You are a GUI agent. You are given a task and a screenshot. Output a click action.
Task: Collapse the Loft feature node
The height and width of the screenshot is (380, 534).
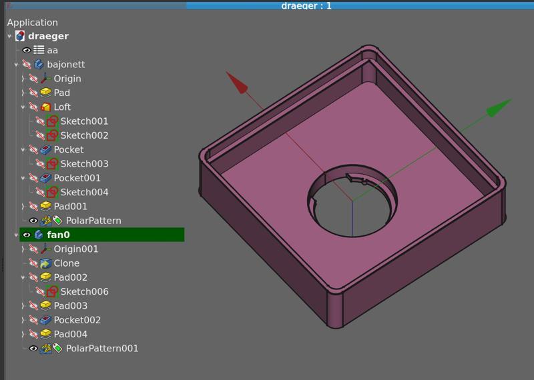point(23,107)
